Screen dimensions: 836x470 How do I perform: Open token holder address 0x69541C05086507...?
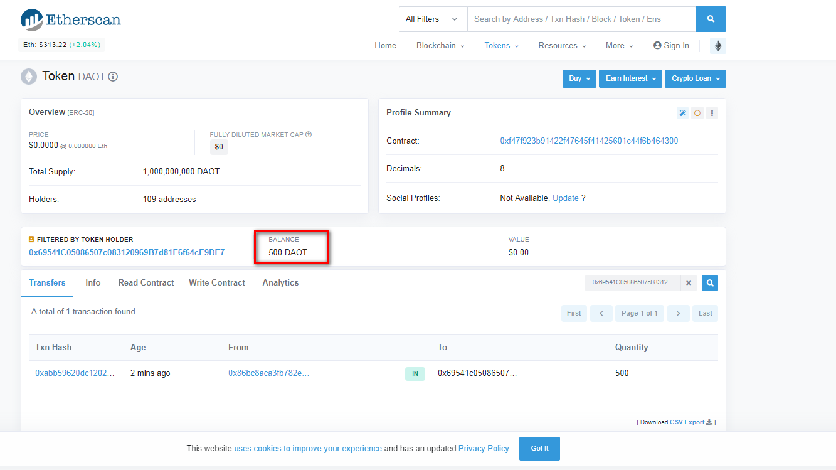(x=127, y=253)
